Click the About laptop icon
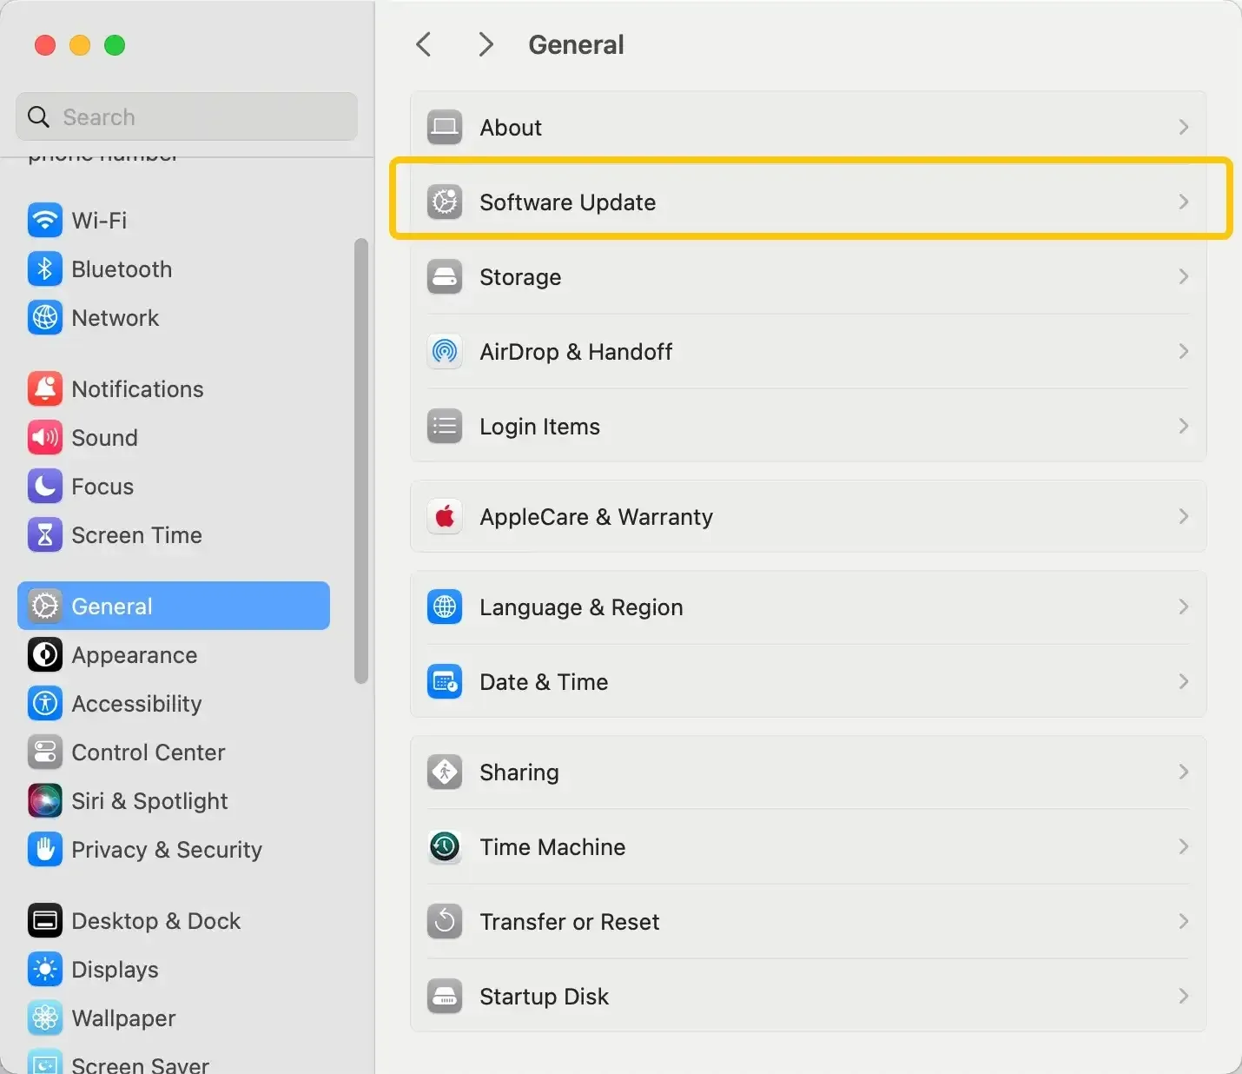The height and width of the screenshot is (1074, 1242). [x=445, y=127]
